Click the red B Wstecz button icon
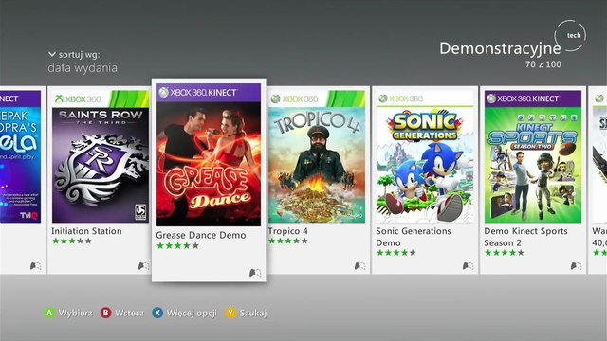The image size is (607, 341). (x=105, y=313)
